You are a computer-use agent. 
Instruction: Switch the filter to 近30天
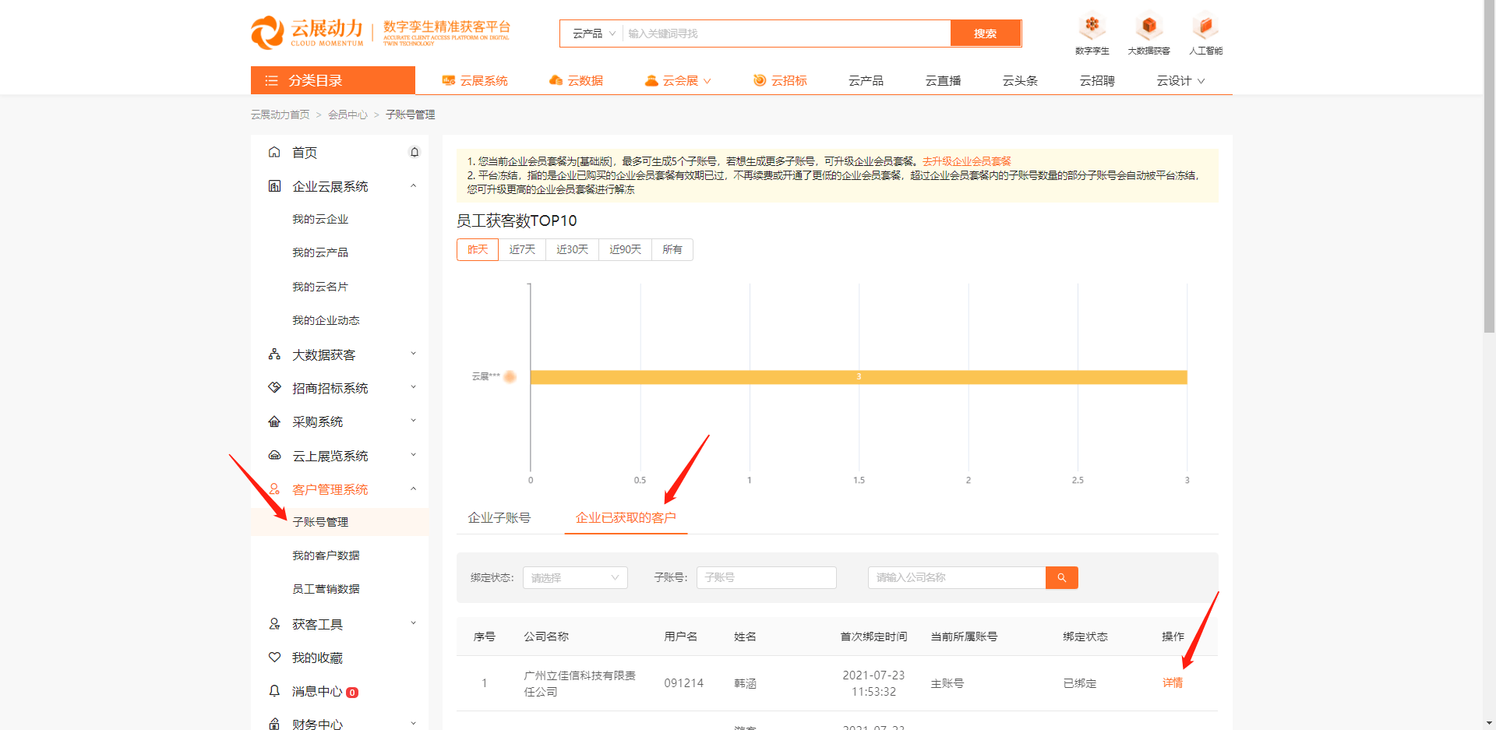coord(572,249)
